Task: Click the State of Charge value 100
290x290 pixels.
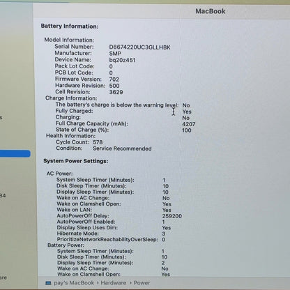Action: click(x=187, y=130)
